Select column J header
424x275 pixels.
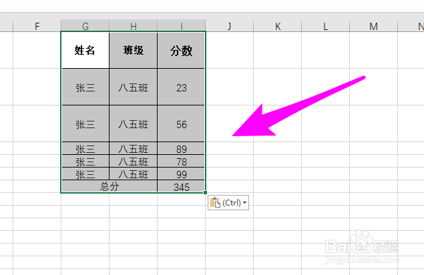click(229, 26)
